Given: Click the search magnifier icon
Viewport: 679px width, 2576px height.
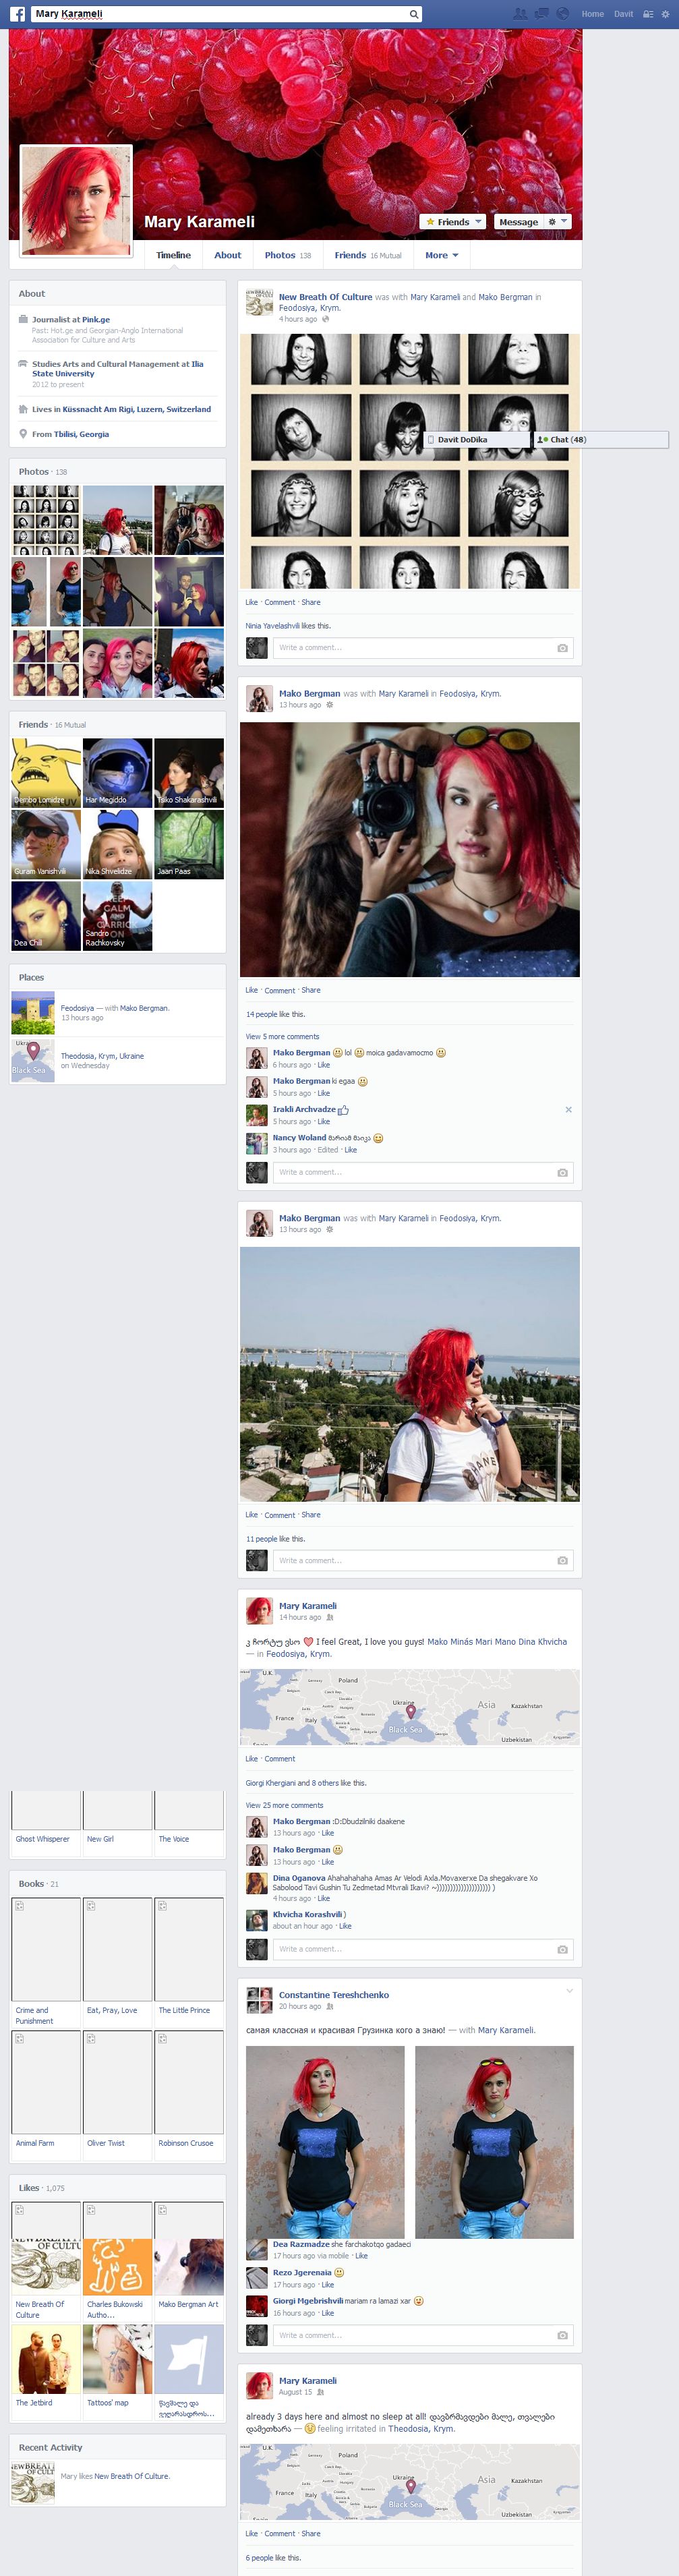Looking at the screenshot, I should (x=413, y=14).
